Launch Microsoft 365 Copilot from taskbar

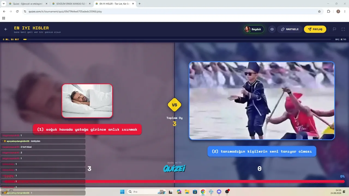pos(179,192)
